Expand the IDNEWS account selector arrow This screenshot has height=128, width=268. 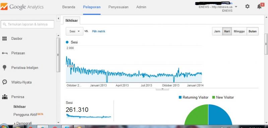click(x=236, y=7)
